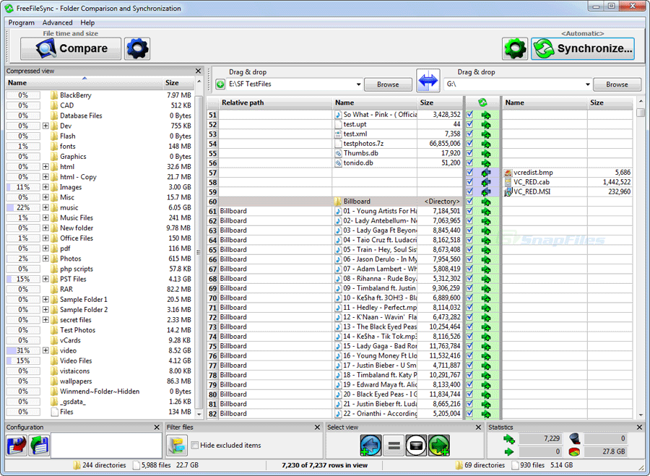Add folder pair with green plus icon
Screen dimensions: 650x476
220,85
